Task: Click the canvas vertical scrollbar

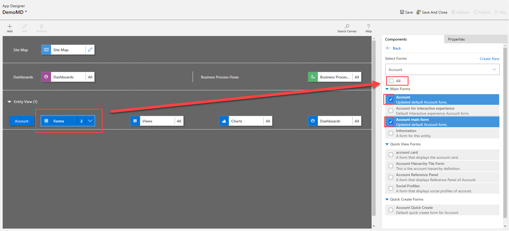Action: [374, 128]
